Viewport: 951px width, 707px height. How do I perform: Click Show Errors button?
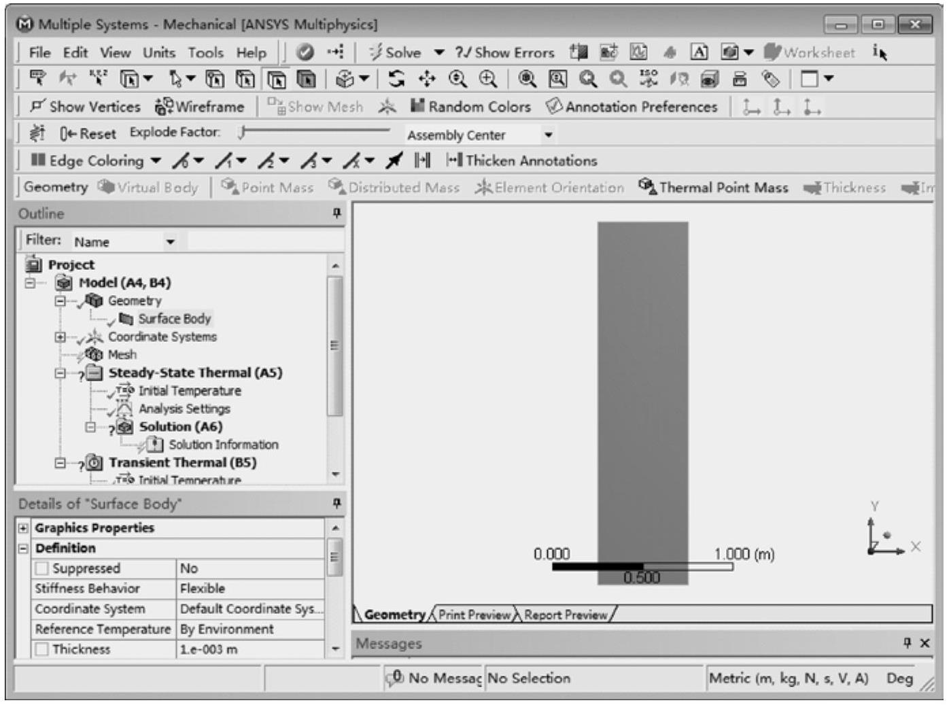504,52
